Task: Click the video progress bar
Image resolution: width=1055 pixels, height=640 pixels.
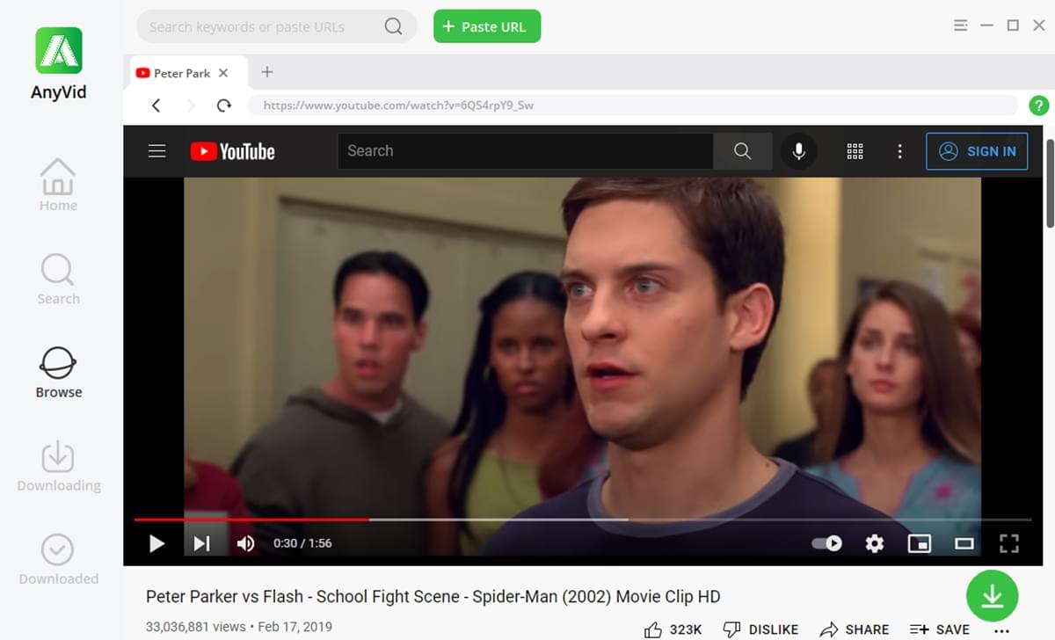Action: (583, 520)
